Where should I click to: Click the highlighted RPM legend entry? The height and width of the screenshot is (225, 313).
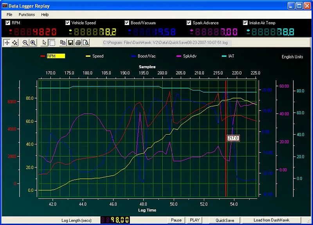tap(55, 56)
